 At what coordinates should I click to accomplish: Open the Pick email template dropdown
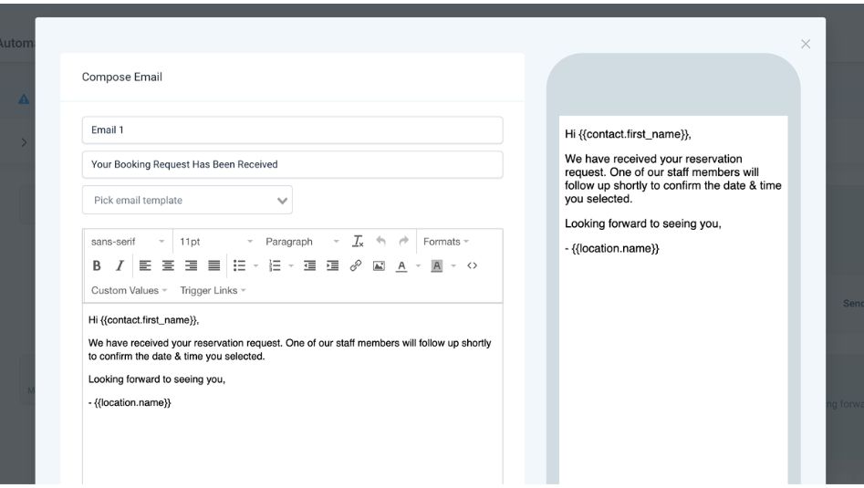point(187,200)
